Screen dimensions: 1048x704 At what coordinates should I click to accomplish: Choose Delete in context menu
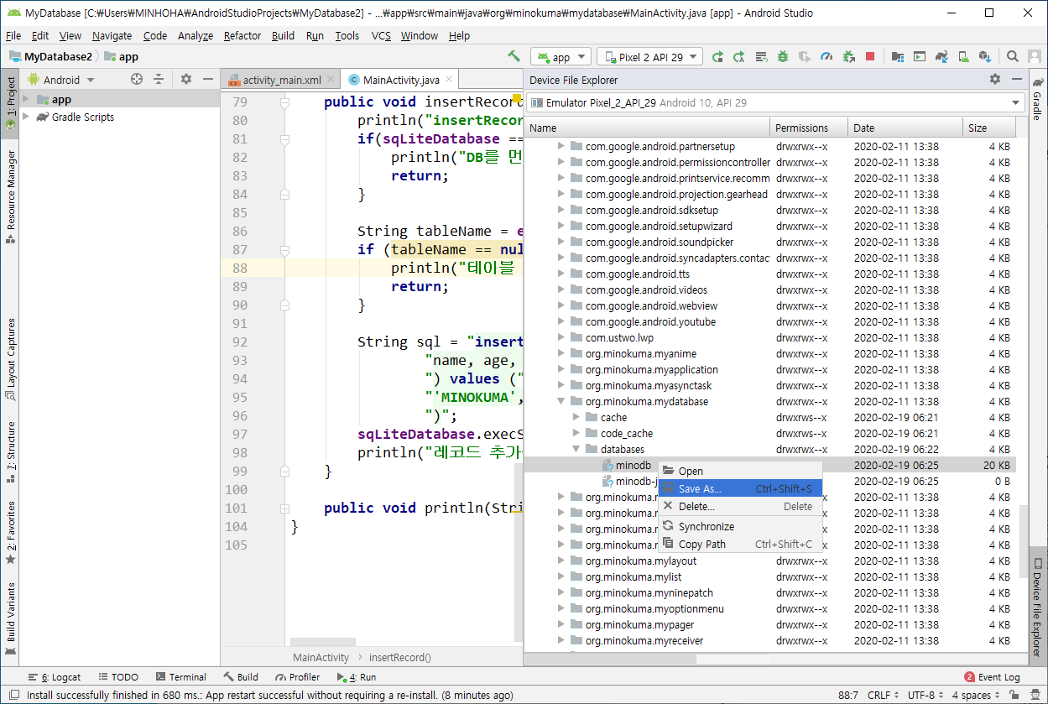(x=740, y=506)
